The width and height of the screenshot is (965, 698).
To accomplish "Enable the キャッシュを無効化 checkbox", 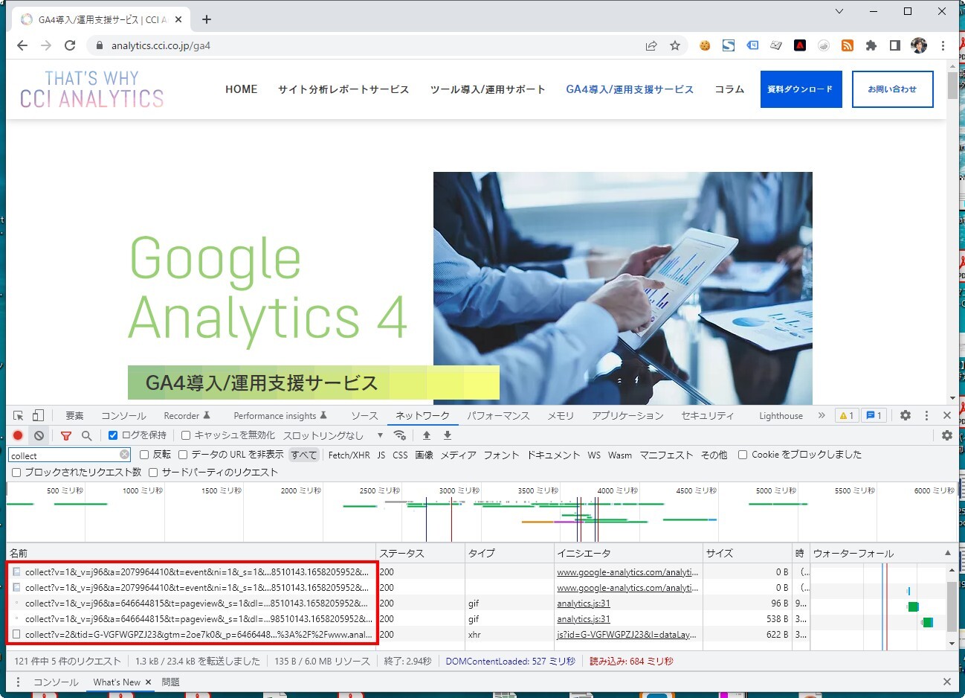I will pos(185,435).
